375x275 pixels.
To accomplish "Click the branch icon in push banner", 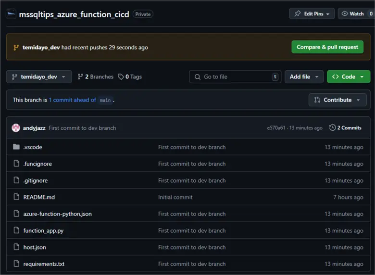I will (x=16, y=47).
